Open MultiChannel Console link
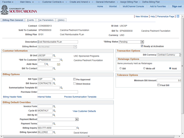The height and width of the screenshot is (138, 184). coord(133,6)
